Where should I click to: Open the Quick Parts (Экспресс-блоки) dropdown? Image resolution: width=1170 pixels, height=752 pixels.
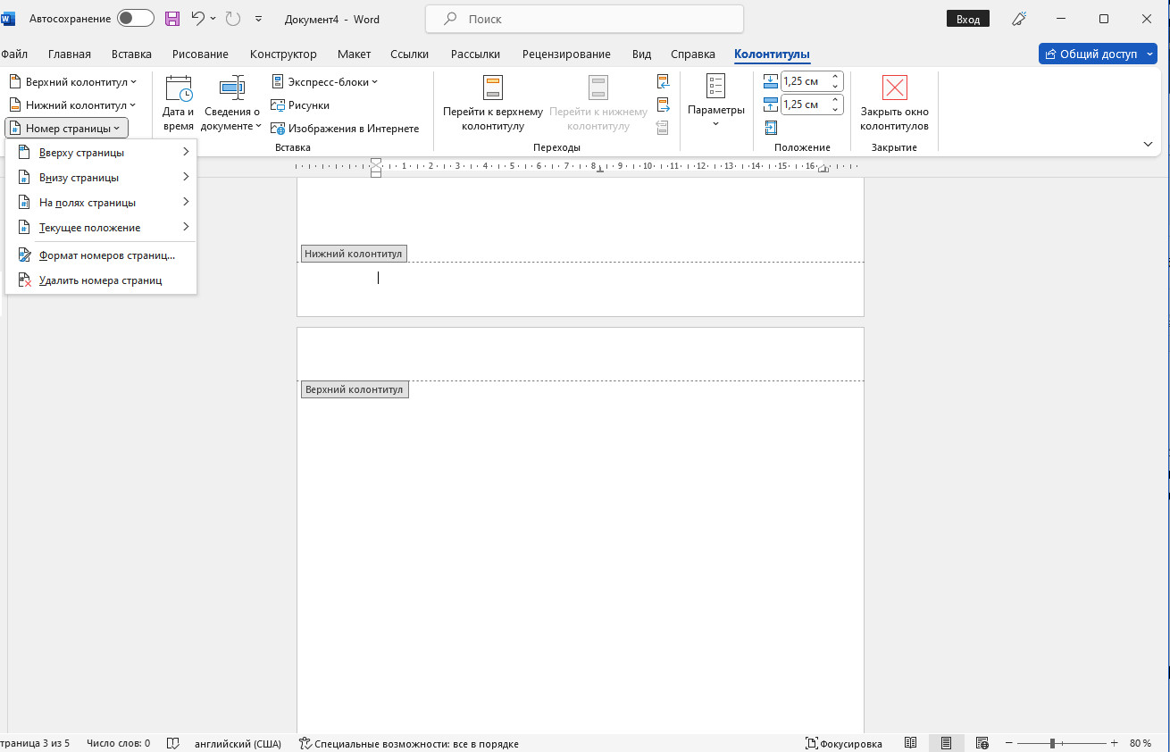click(x=325, y=82)
